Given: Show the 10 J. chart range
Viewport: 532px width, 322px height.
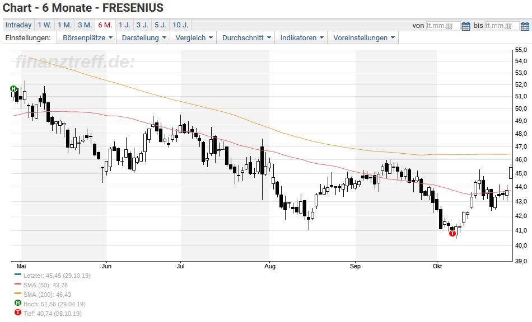Looking at the screenshot, I should pyautogui.click(x=180, y=25).
